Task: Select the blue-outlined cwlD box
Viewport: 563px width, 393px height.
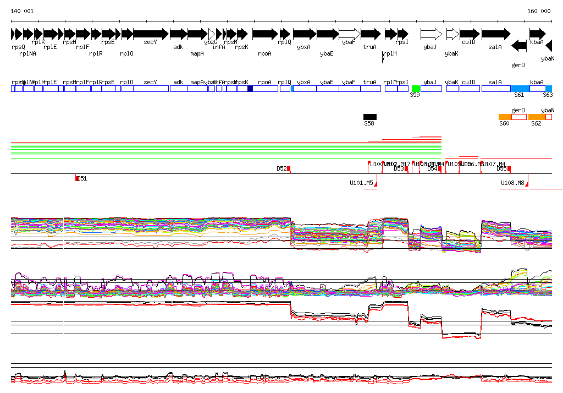Action: tap(470, 89)
